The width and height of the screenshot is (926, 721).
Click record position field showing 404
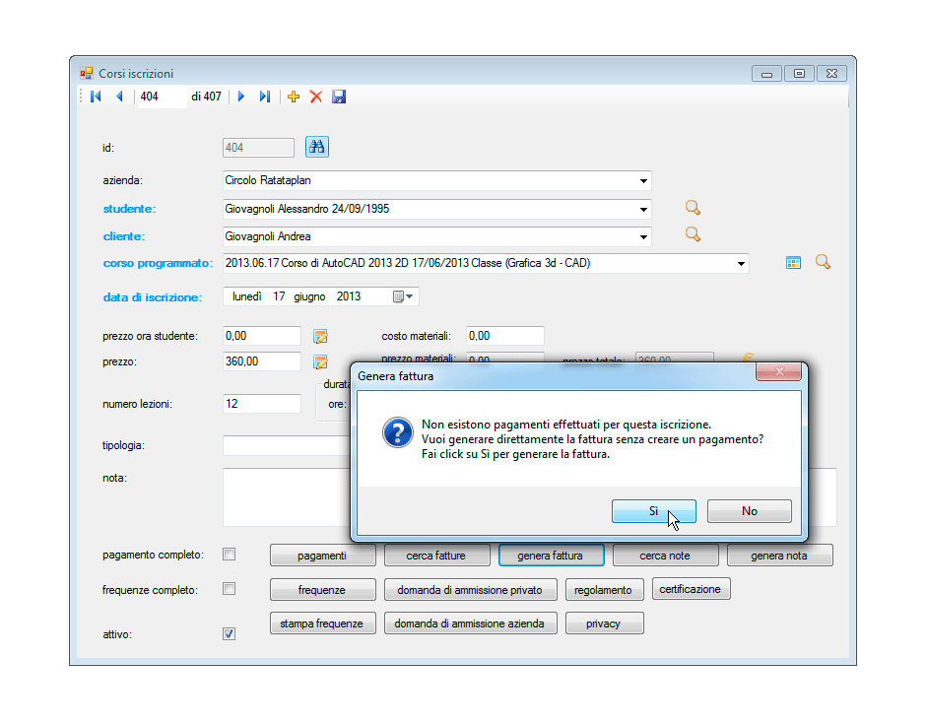162,97
